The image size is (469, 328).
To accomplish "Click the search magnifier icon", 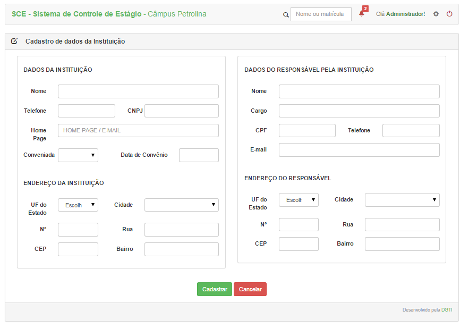I will click(x=286, y=14).
